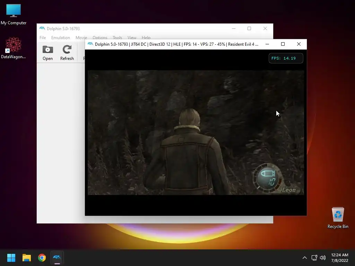Open the Tools menu in Dolphin main window

pyautogui.click(x=117, y=37)
